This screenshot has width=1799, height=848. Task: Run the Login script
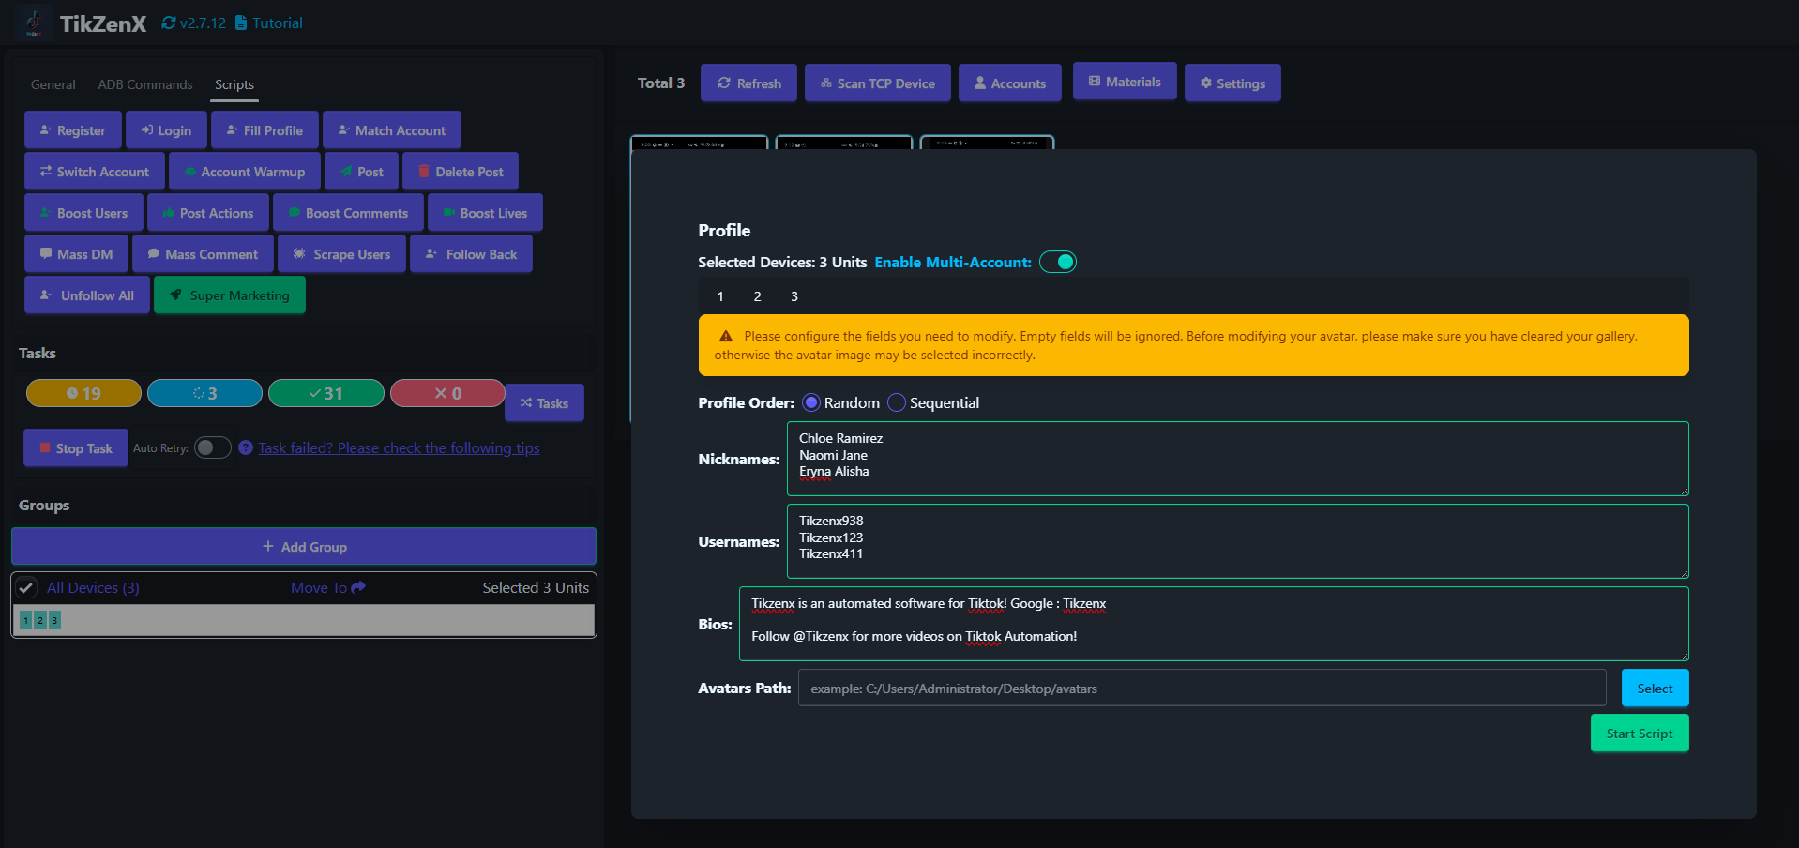166,130
